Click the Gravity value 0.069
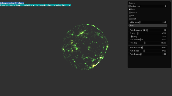The height and width of the screenshot is (96, 172). point(164,33)
